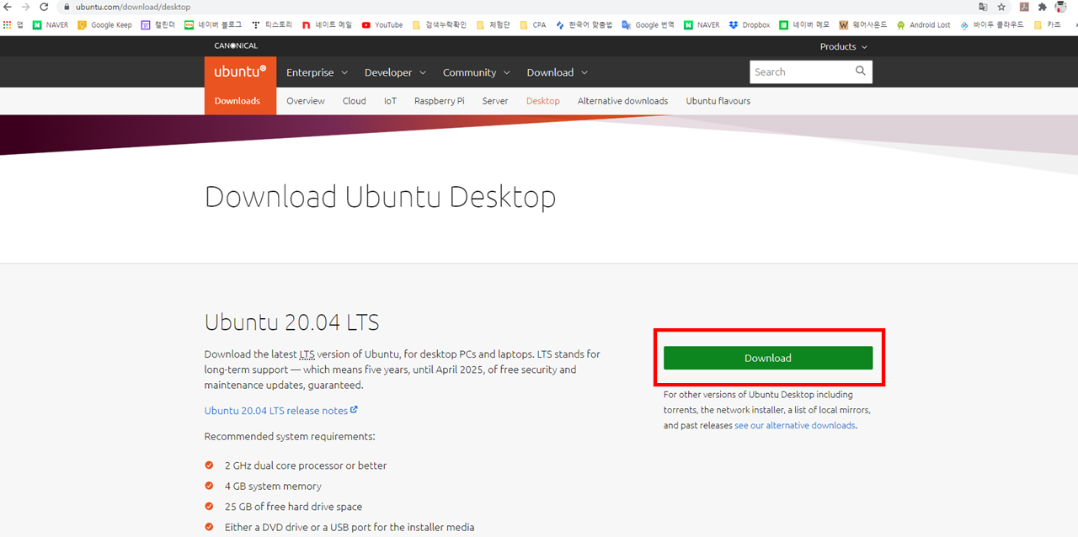
Task: Click the Canonical logo link
Action: coord(236,45)
